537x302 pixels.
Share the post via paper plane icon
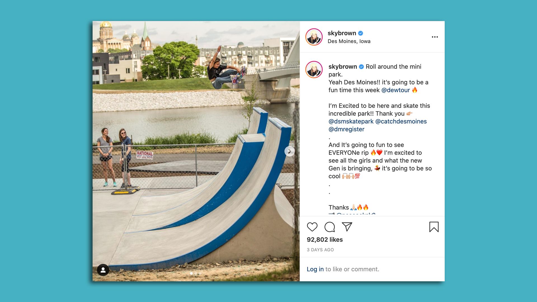(347, 227)
